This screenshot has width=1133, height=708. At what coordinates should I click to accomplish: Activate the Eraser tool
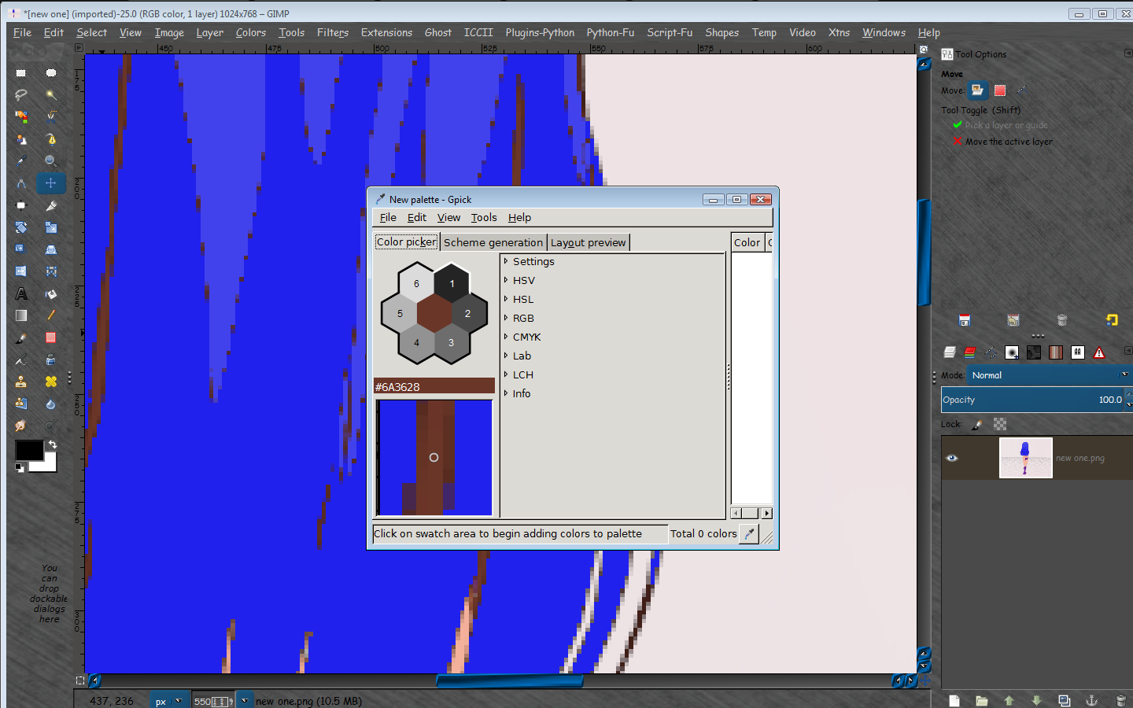tap(50, 337)
